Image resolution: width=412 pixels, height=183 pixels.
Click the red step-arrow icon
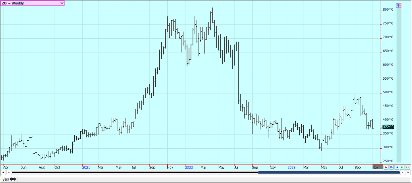tap(386, 167)
